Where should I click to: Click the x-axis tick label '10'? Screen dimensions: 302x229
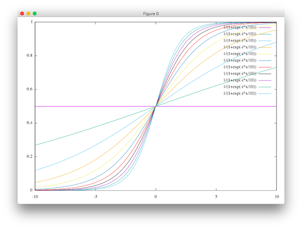click(277, 196)
